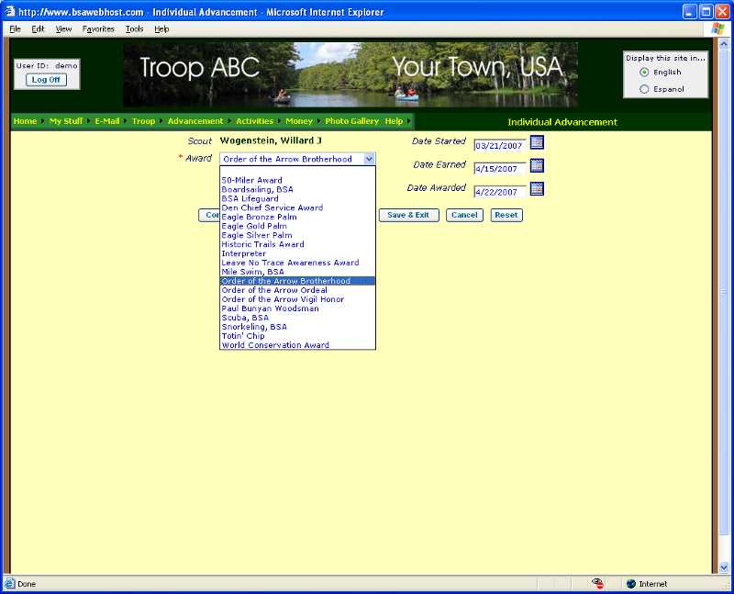Screen dimensions: 734x594
Task: Choose Leave No Trace Awareness Award
Action: click(x=297, y=263)
